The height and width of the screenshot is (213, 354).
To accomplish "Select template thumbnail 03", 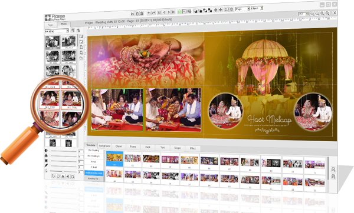I will (x=151, y=160).
